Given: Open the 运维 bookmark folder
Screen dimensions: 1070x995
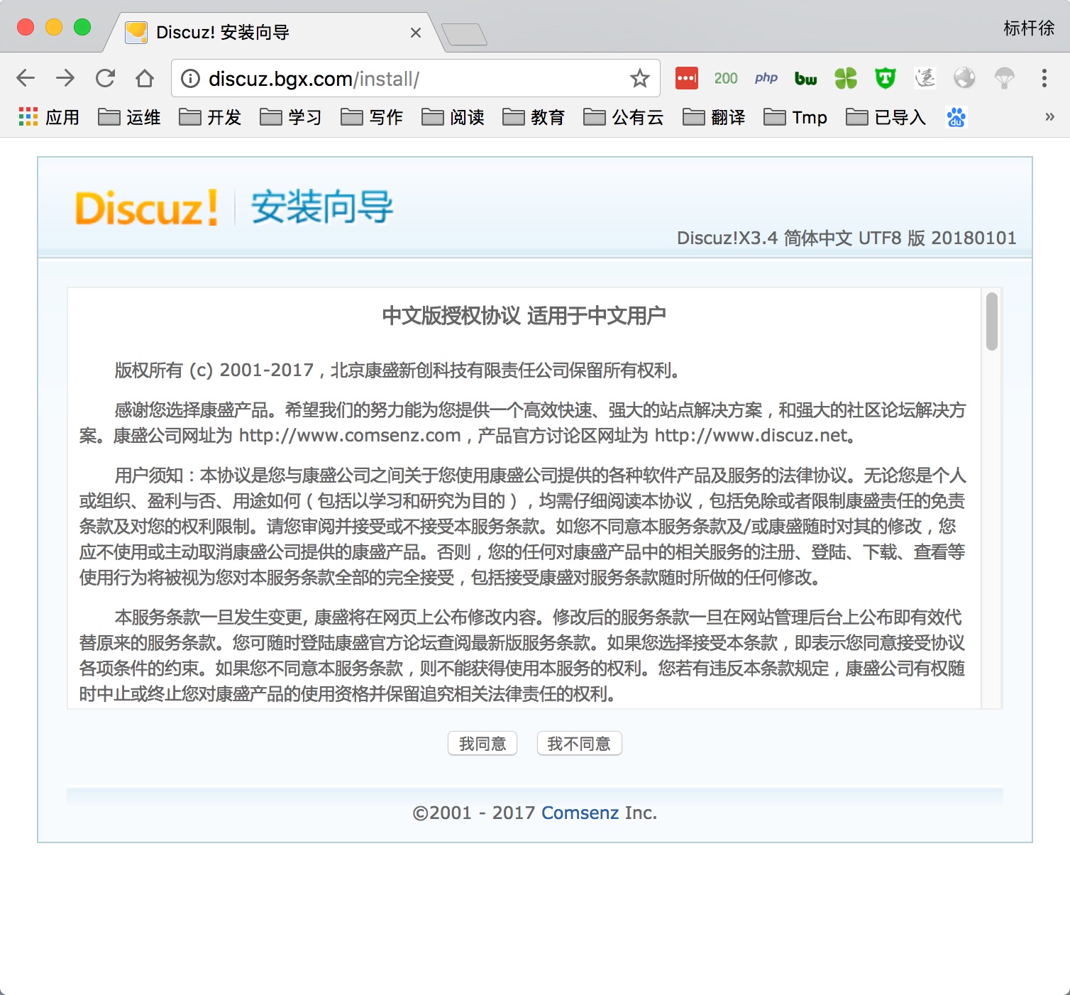Looking at the screenshot, I should tap(129, 117).
